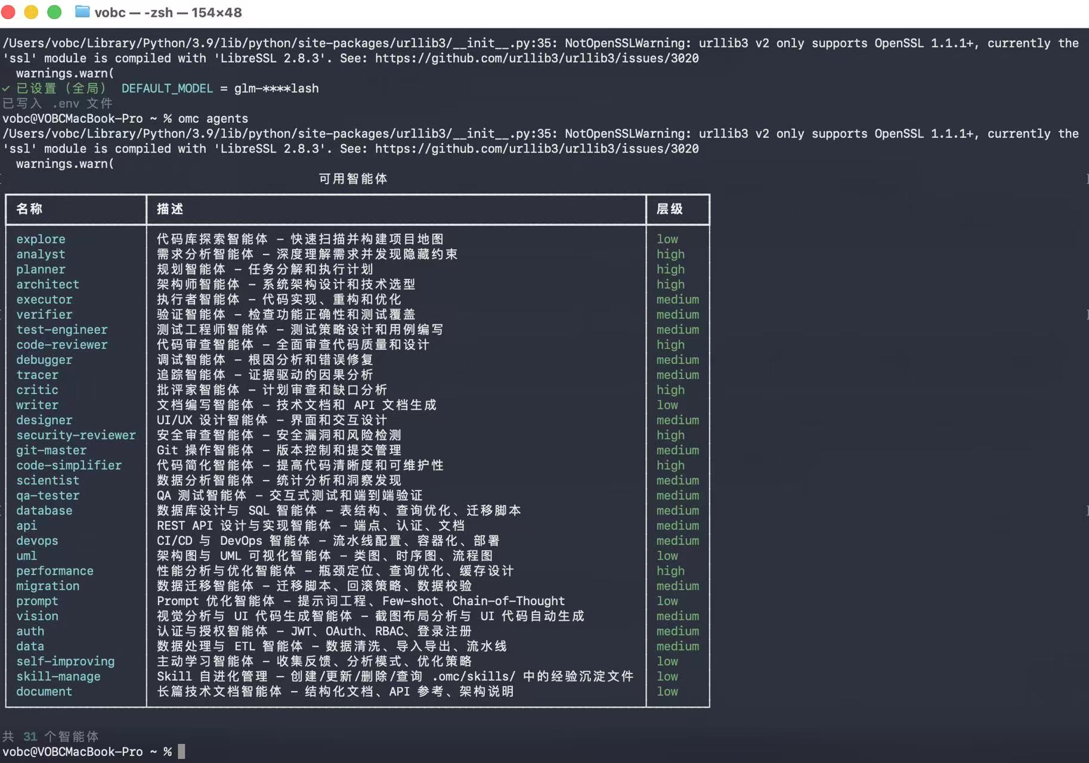
Task: Click the description starting 'Skill 自进化管理'
Action: coord(395,677)
